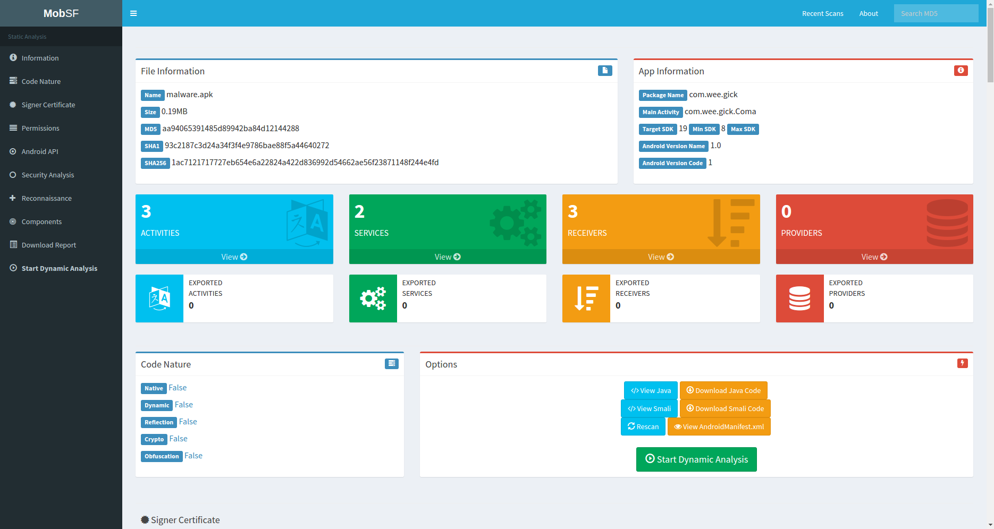The image size is (994, 529).
Task: Click the View AndroidManifest.xml button
Action: tap(719, 427)
